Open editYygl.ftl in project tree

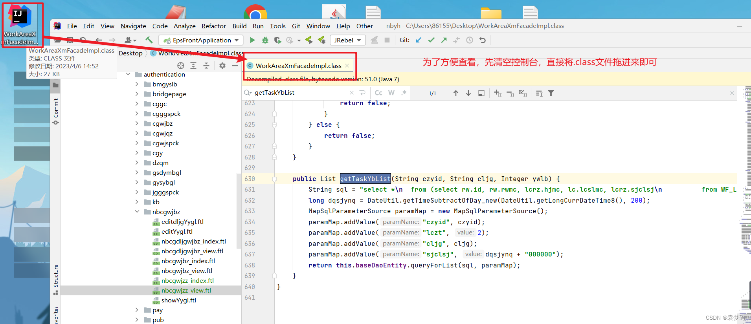[x=177, y=231]
